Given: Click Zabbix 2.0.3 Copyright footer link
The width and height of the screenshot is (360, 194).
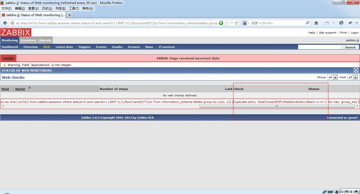Looking at the screenshot, I should [x=117, y=118].
